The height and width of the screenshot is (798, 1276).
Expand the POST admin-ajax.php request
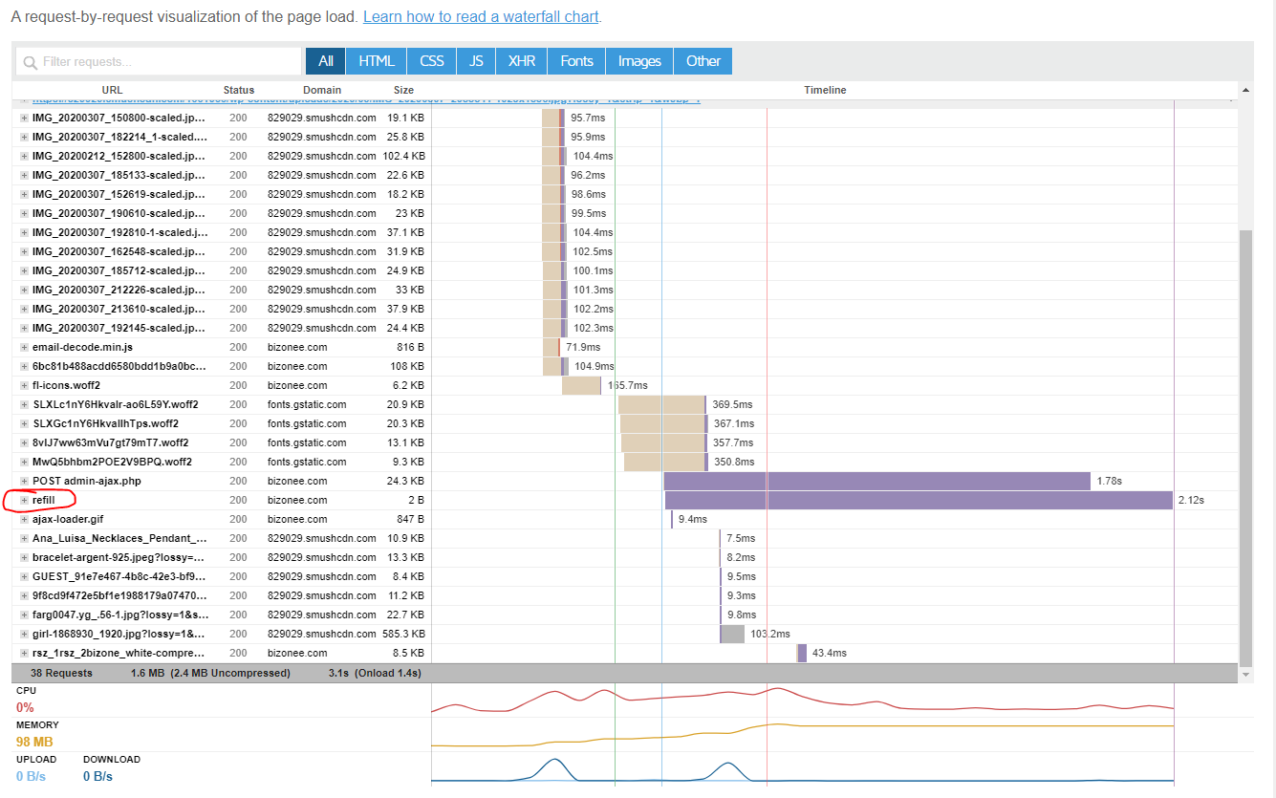(24, 481)
